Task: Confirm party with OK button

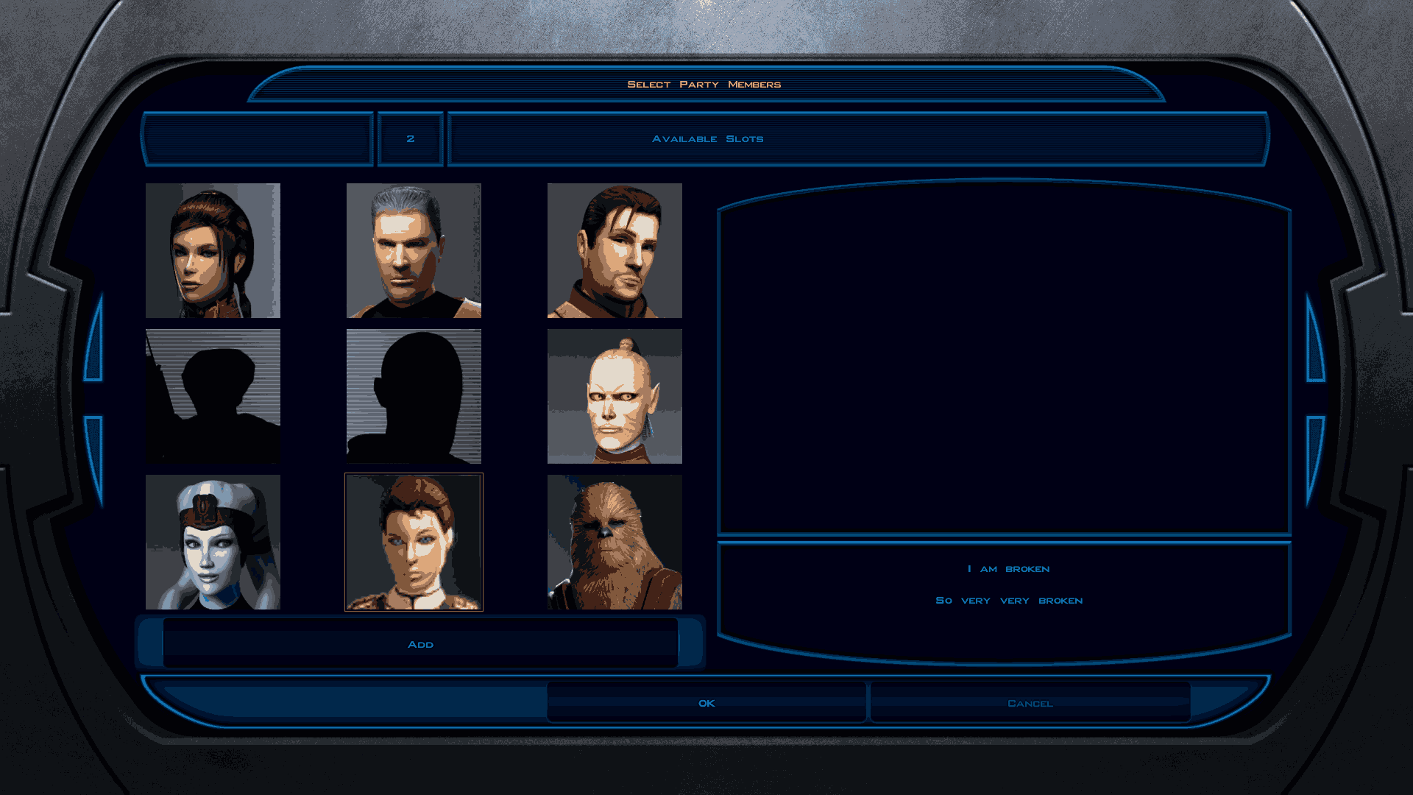Action: [x=706, y=703]
